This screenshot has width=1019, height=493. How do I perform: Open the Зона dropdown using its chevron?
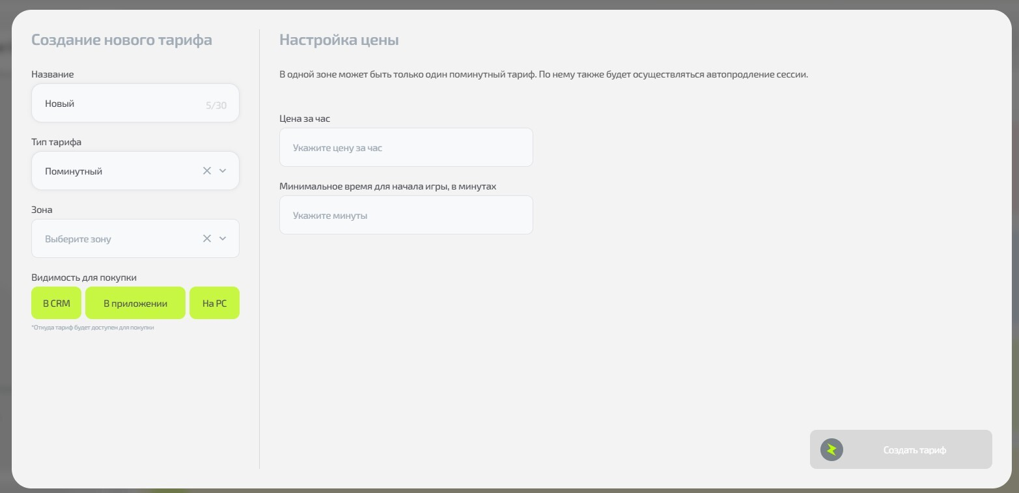(223, 238)
